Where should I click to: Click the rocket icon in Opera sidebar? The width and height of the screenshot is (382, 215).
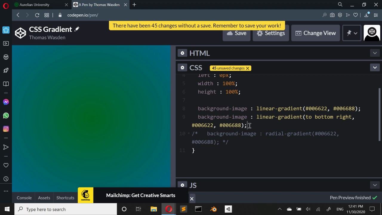click(x=6, y=70)
